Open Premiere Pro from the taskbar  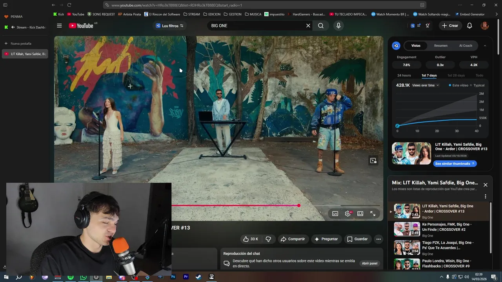[x=186, y=277]
